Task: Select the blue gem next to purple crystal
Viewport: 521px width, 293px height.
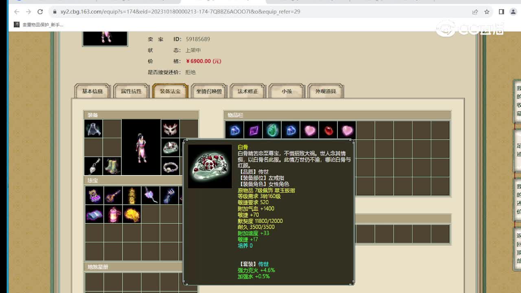Action: (x=234, y=130)
